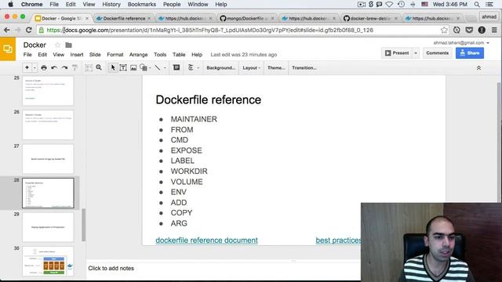
Task: Open the best practices link
Action: [x=338, y=240]
